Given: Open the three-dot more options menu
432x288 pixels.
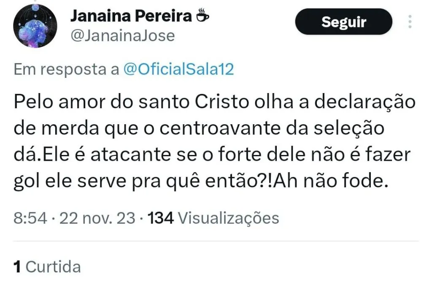Looking at the screenshot, I should point(409,21).
